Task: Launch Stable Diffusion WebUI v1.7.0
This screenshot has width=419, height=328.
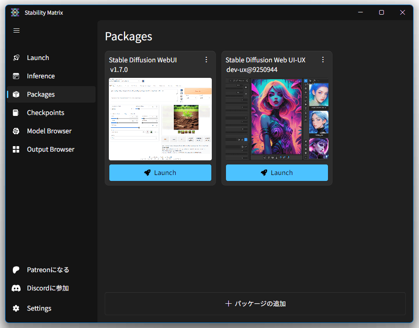Action: point(161,173)
